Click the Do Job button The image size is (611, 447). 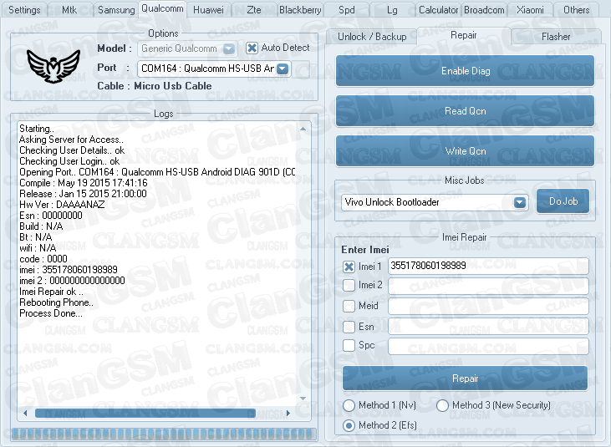coord(563,201)
